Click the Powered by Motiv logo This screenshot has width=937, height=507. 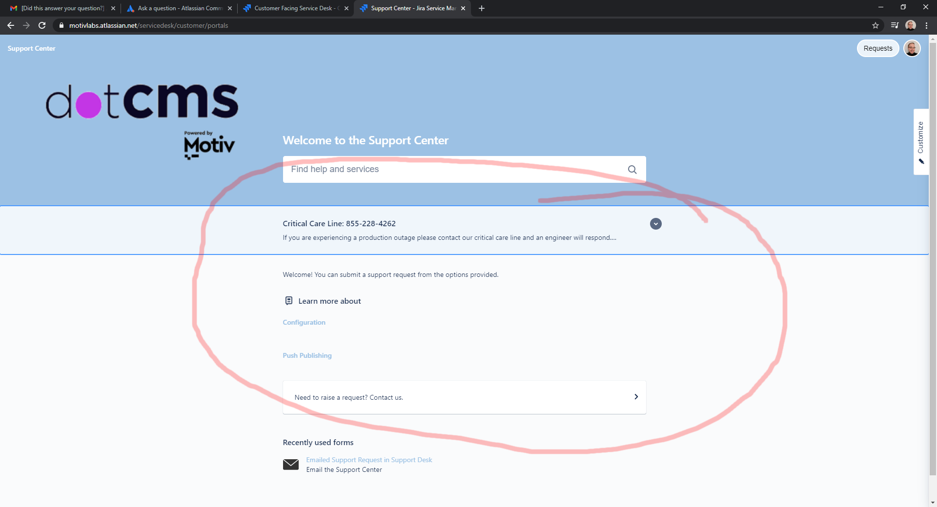(209, 145)
